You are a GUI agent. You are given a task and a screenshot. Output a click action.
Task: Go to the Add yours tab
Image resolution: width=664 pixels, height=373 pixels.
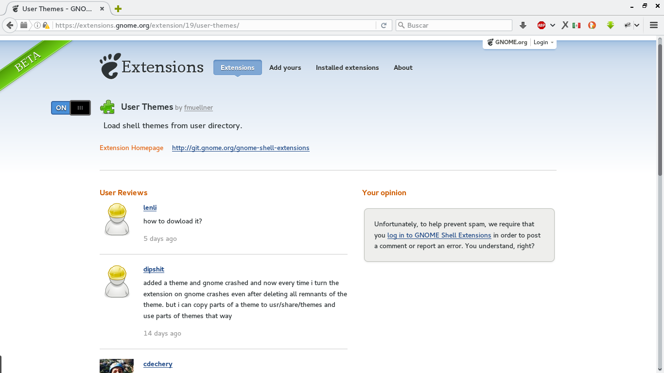(x=285, y=68)
